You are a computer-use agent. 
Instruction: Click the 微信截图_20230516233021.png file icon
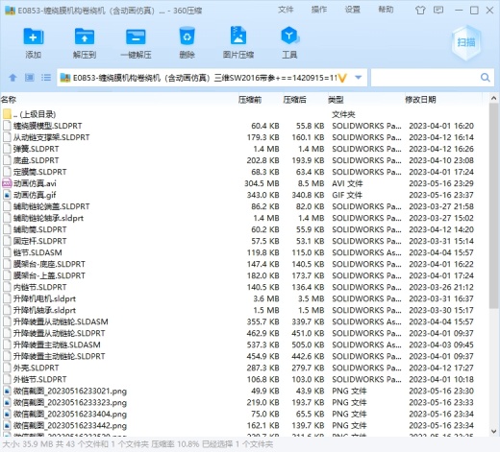point(7,391)
